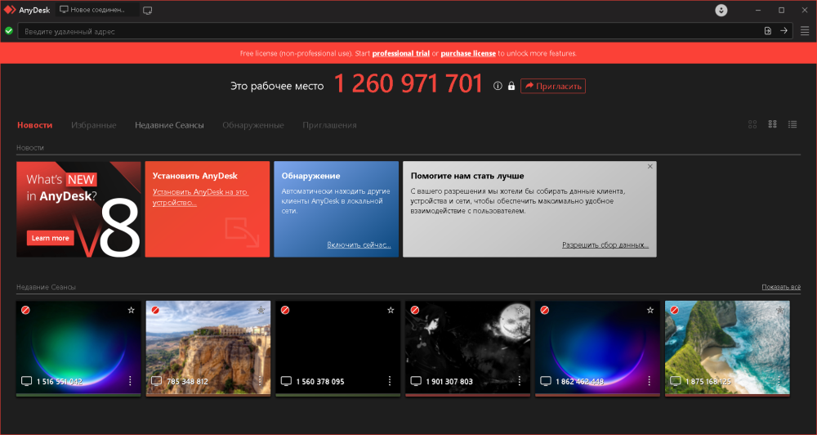Open options menu for session 1 516 551 042
This screenshot has width=817, height=435.
[x=130, y=381]
